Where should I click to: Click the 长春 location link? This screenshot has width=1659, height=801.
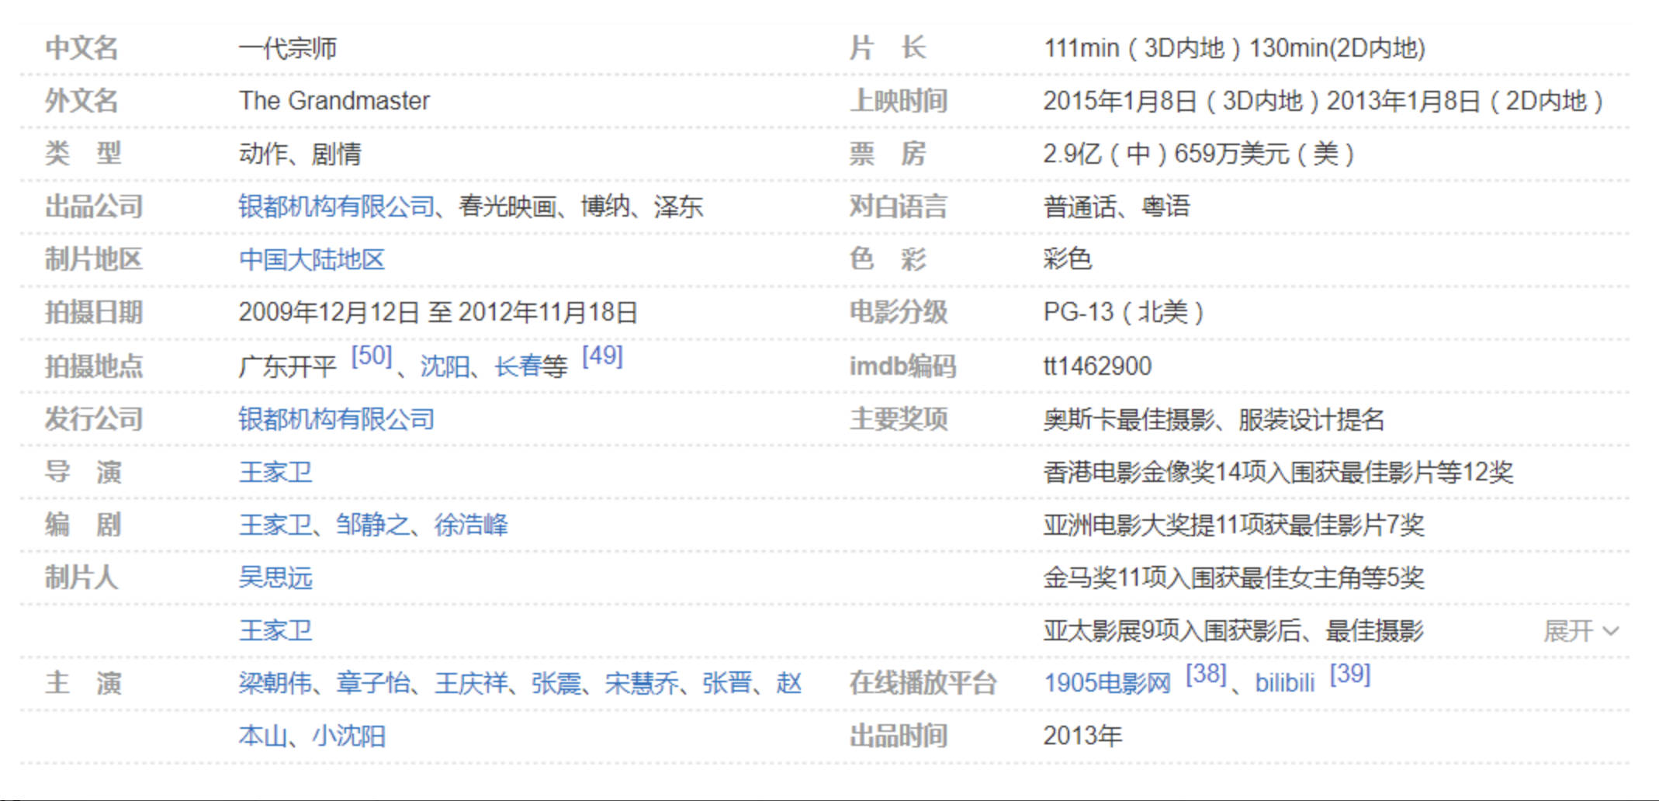click(518, 366)
